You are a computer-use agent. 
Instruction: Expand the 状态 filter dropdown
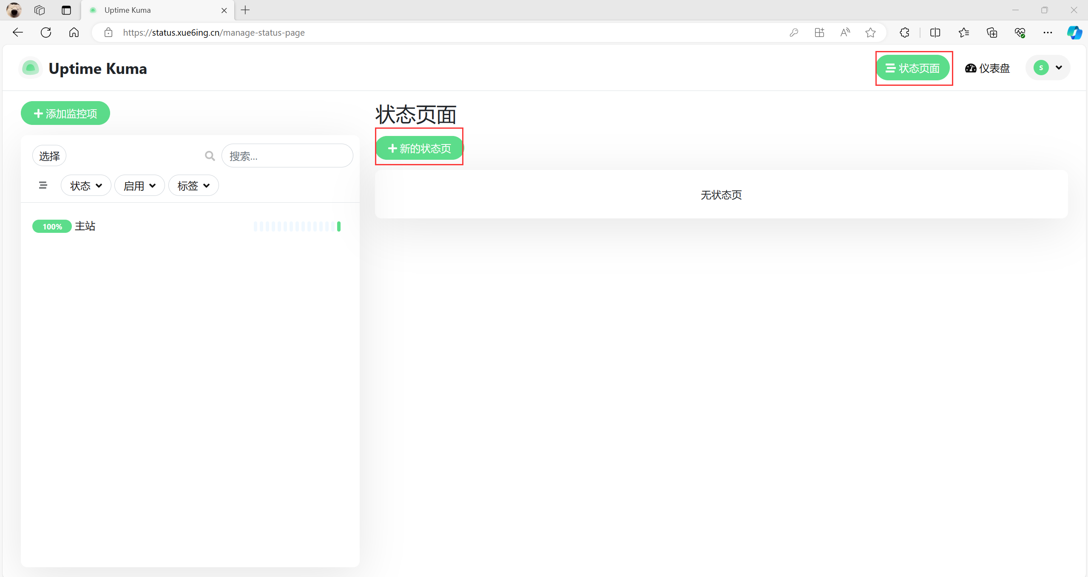pyautogui.click(x=86, y=186)
